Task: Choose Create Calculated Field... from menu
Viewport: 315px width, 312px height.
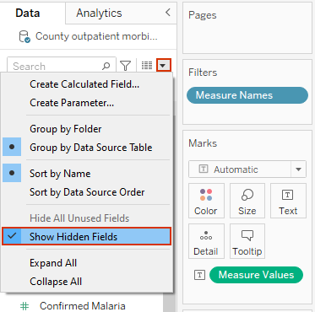Action: click(x=84, y=84)
